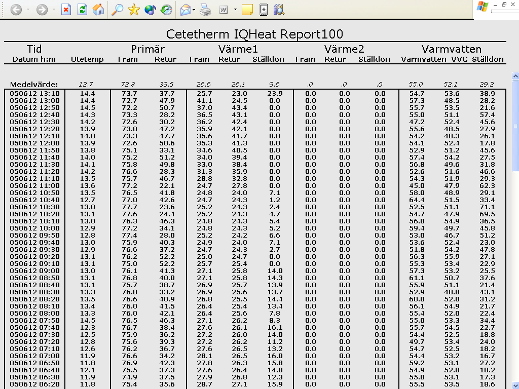Click Värme1 Ställdon value 23.9 at 13:10
The width and height of the screenshot is (519, 389).
pyautogui.click(x=275, y=94)
